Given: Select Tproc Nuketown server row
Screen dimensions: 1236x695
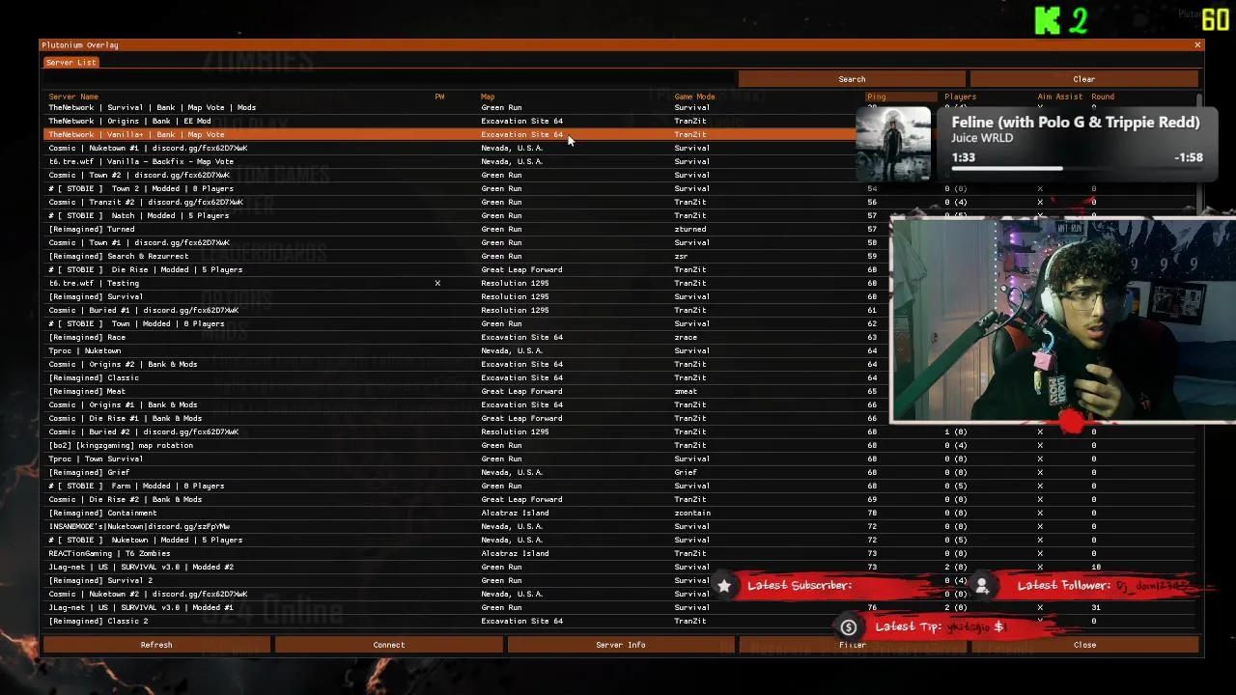Looking at the screenshot, I should (619, 350).
